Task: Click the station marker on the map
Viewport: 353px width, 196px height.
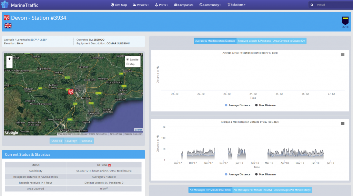Action: click(71, 91)
